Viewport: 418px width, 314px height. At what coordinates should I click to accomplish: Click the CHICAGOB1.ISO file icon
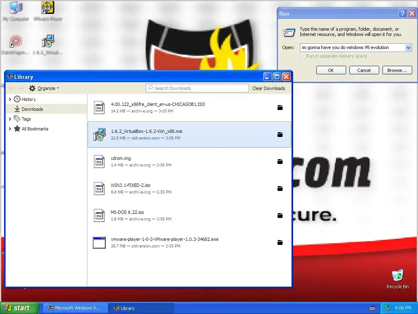pyautogui.click(x=99, y=108)
